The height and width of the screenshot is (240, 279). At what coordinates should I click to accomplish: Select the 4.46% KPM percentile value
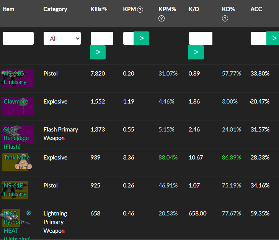click(166, 102)
